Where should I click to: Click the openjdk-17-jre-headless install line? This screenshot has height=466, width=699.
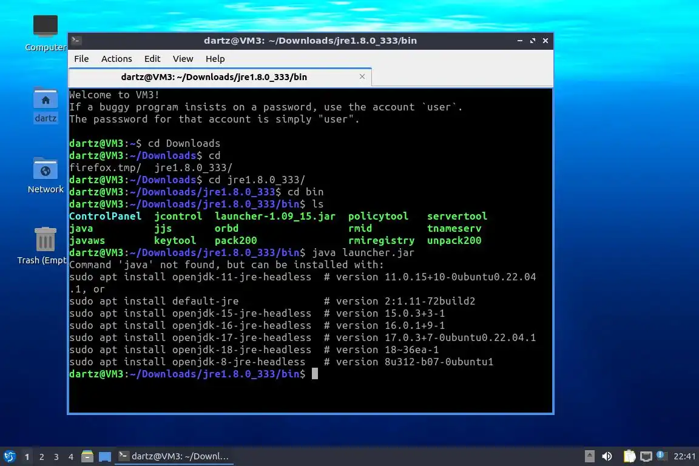[302, 337]
